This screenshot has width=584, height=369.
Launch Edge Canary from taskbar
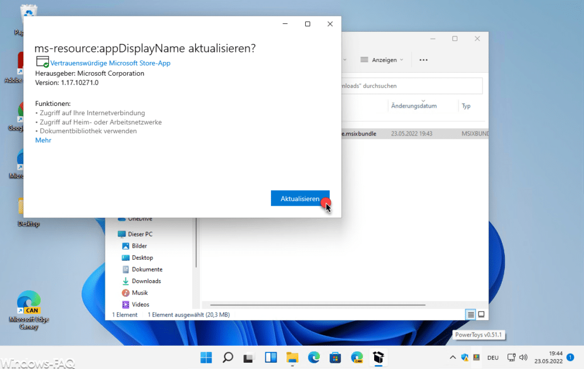[x=357, y=358]
